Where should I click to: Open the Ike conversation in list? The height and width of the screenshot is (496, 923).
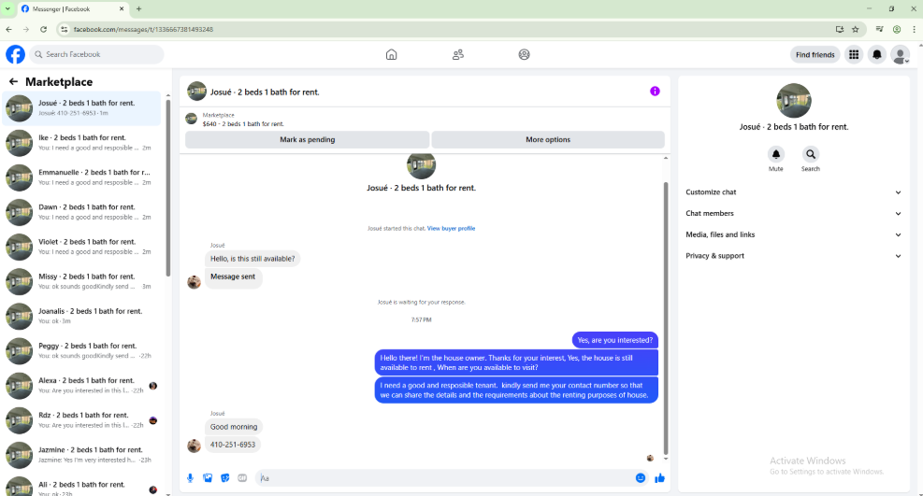[81, 143]
